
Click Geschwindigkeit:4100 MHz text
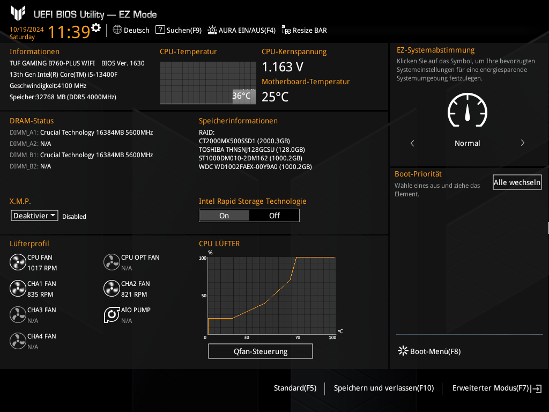click(48, 86)
